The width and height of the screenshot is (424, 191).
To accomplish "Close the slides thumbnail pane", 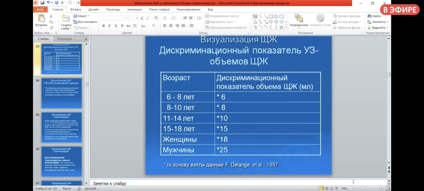I will click(86, 39).
